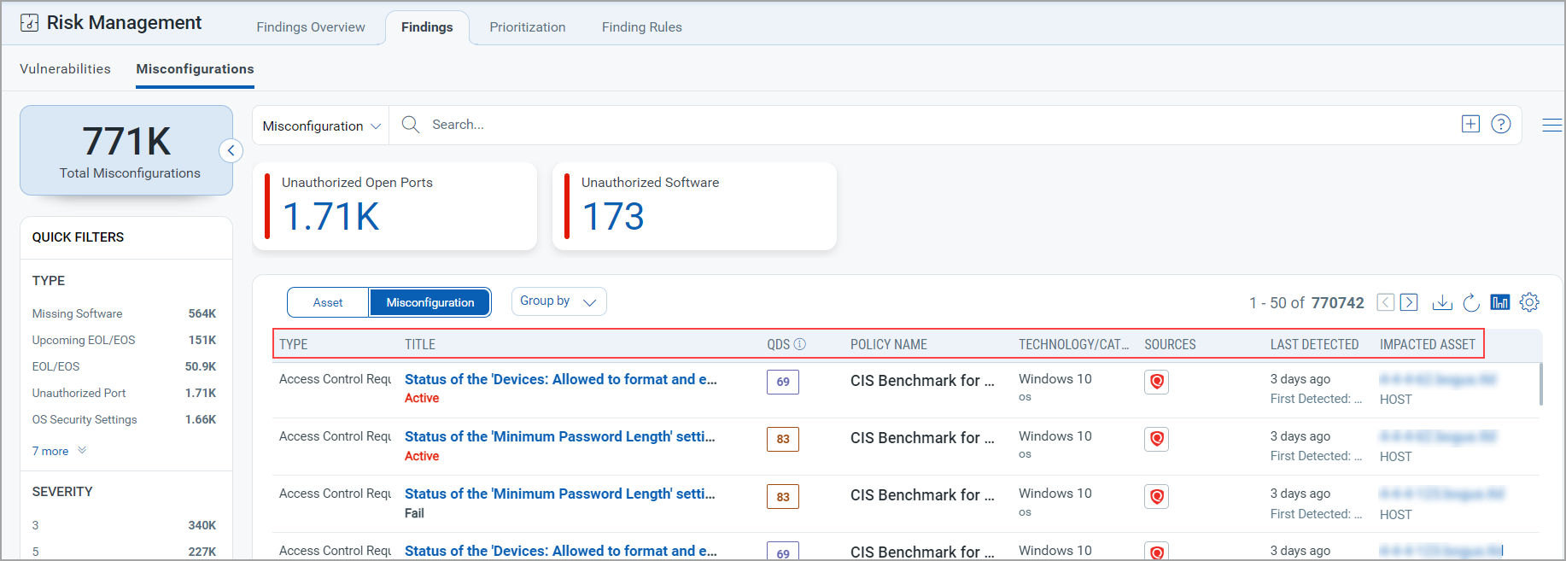Sort by the TYPE column header
The image size is (1566, 561).
[293, 344]
